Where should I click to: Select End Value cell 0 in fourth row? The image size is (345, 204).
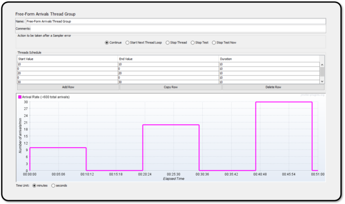pos(168,78)
